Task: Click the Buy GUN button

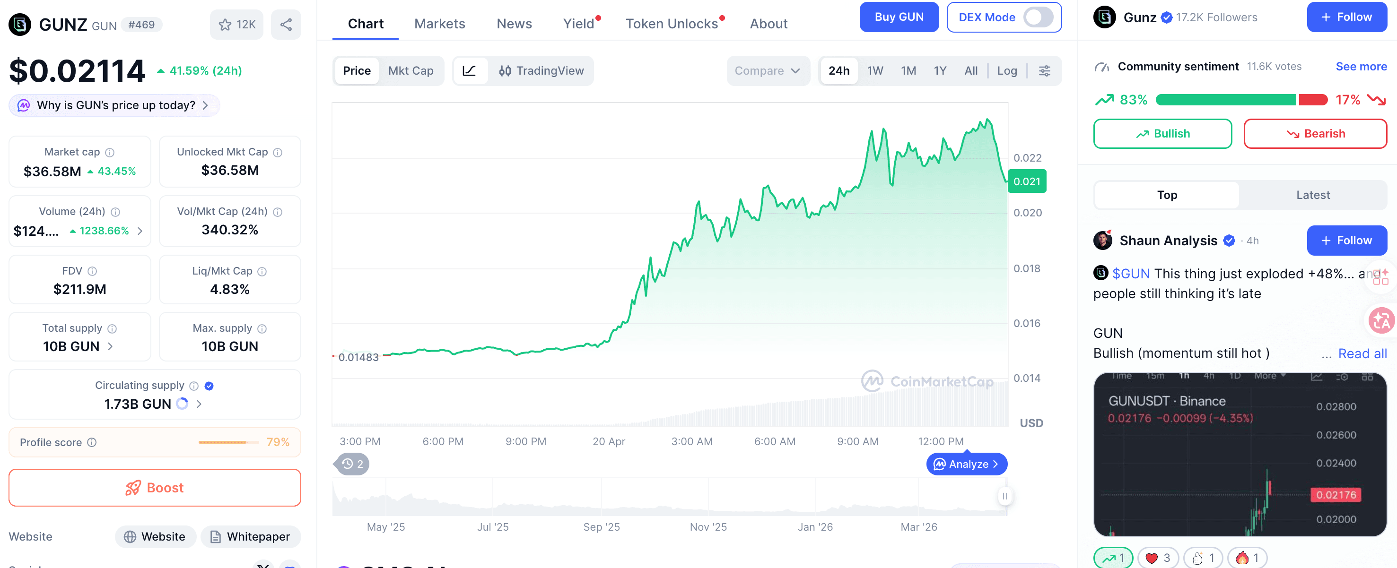Action: 899,17
